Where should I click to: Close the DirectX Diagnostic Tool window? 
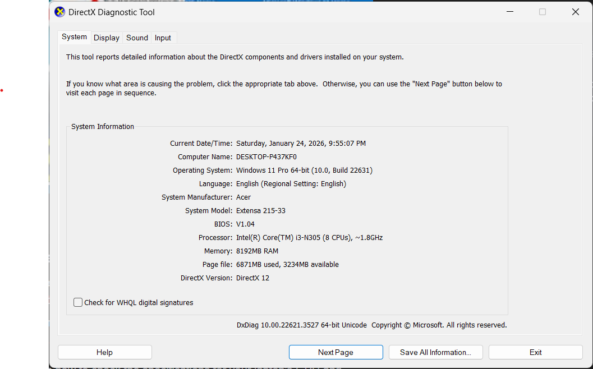coord(575,12)
